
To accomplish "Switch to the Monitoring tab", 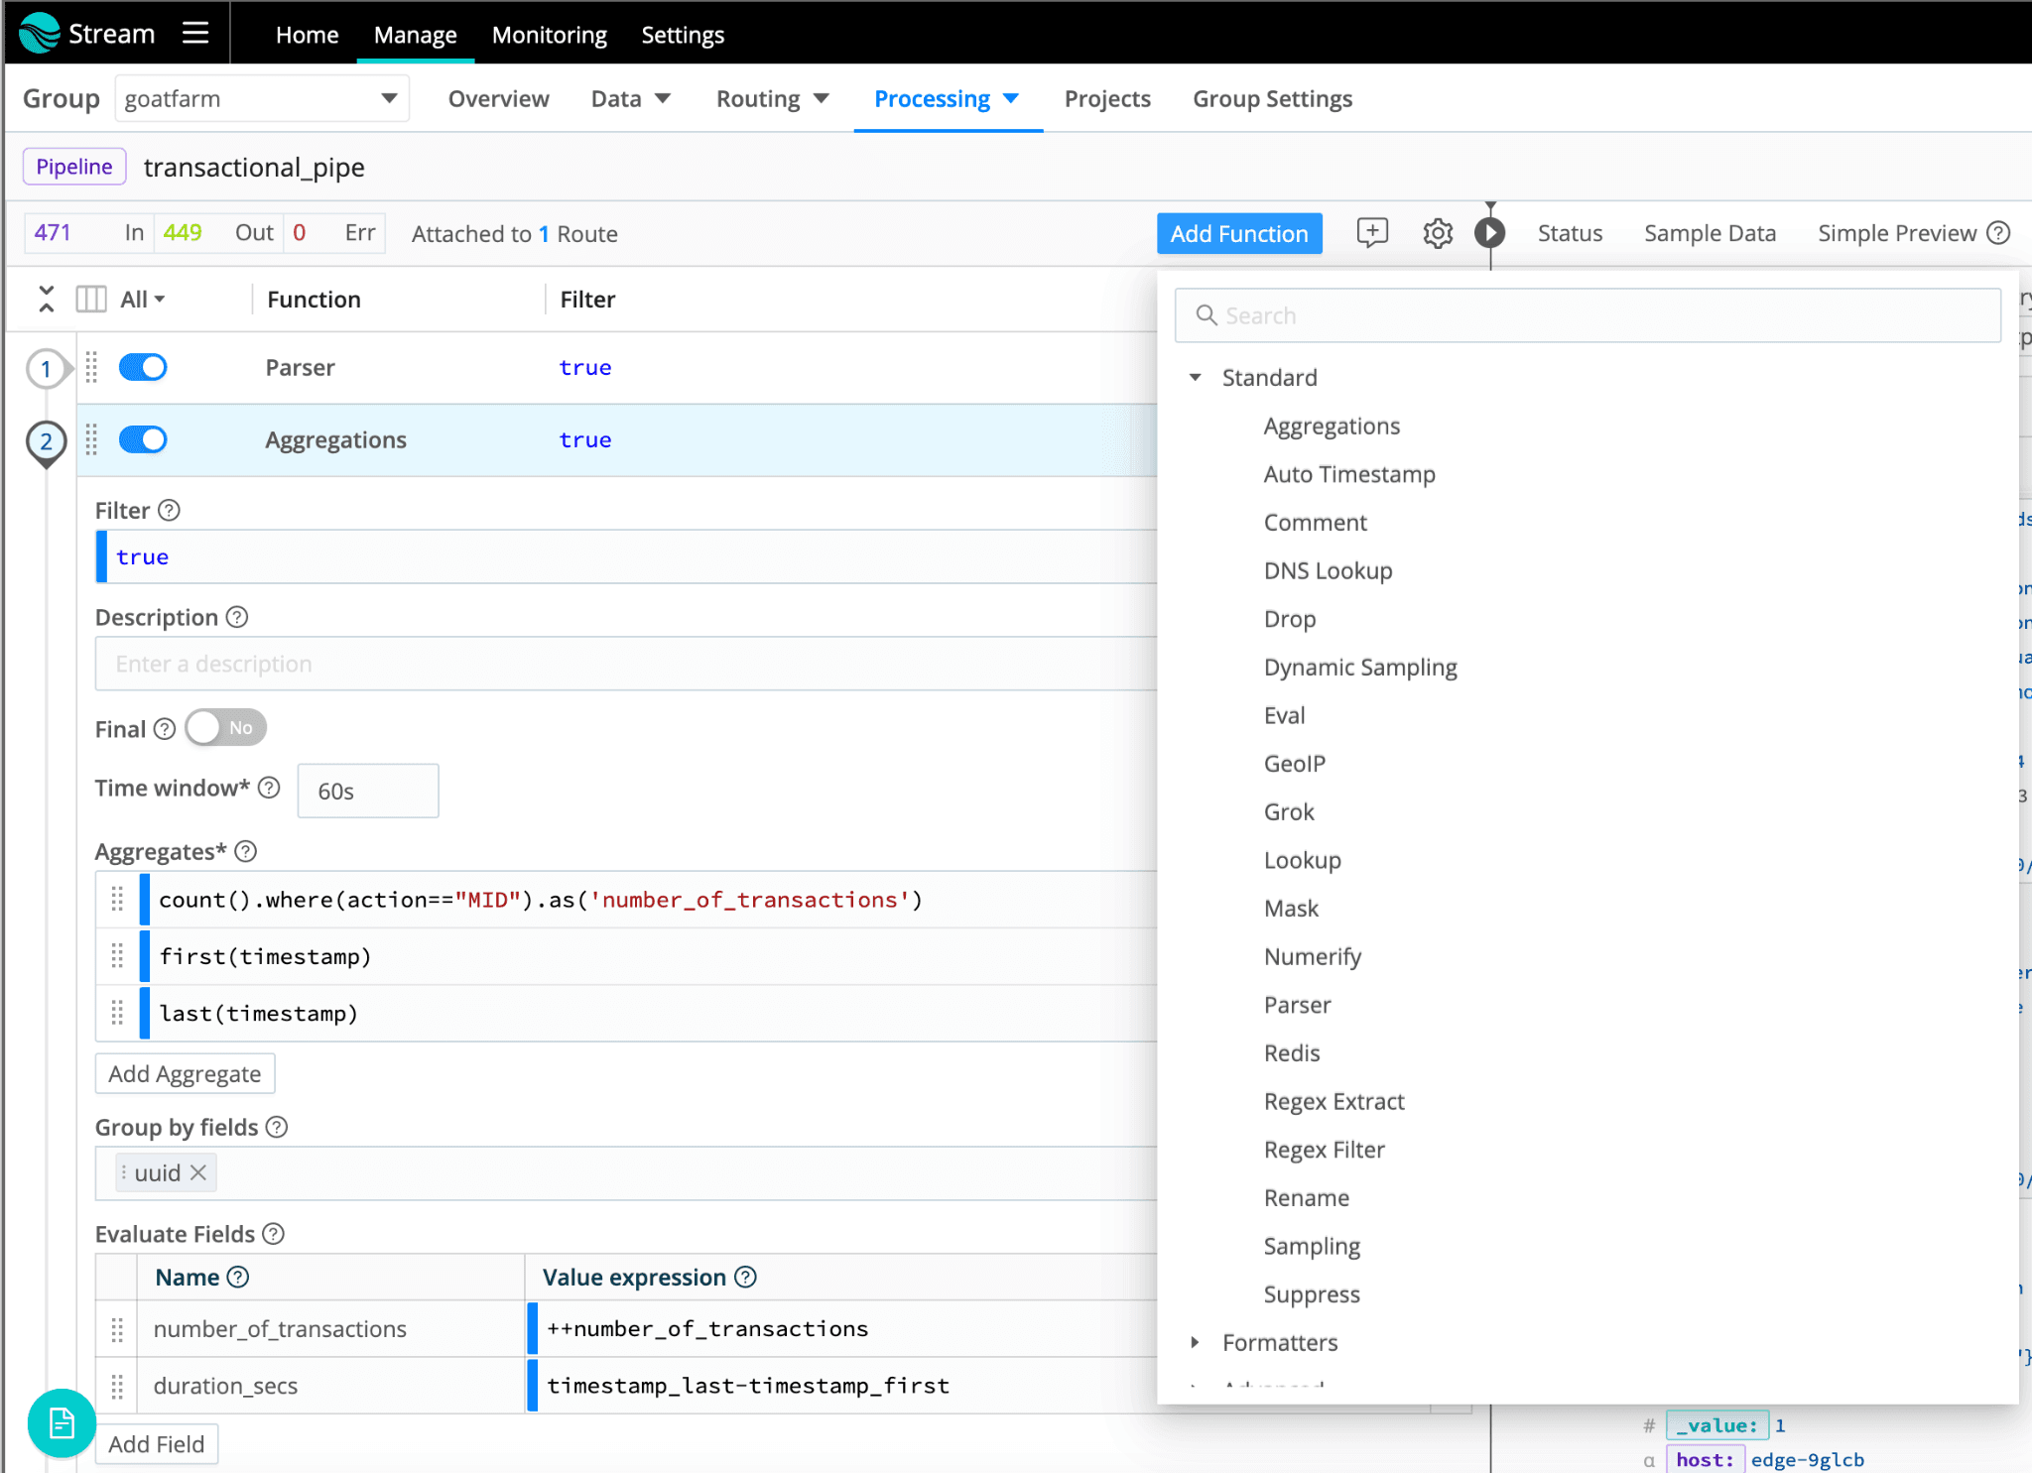I will 549,35.
